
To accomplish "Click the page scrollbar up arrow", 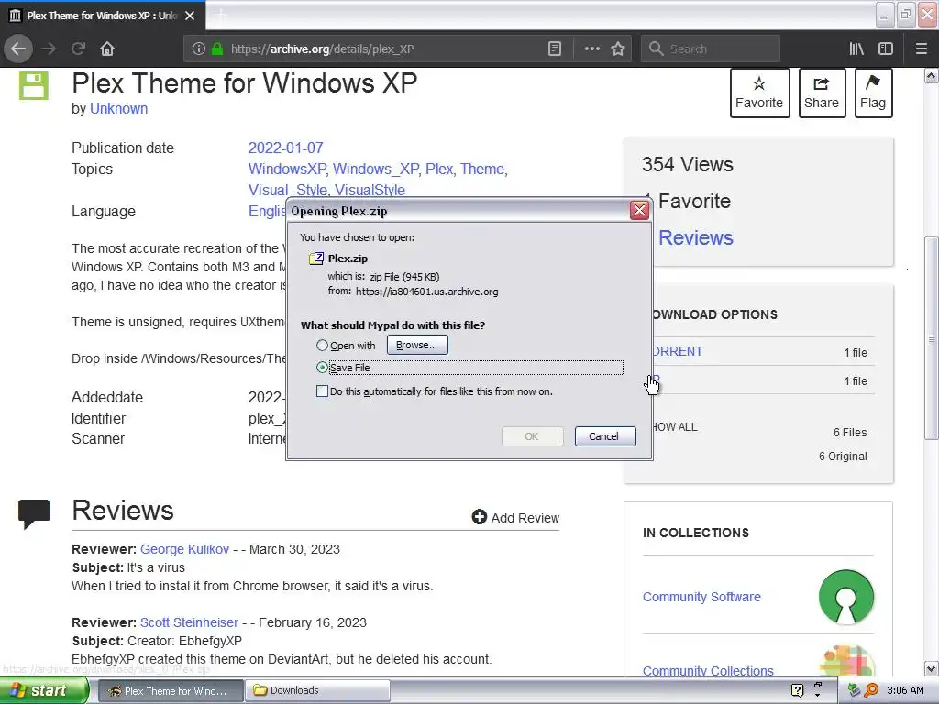I will pyautogui.click(x=932, y=76).
